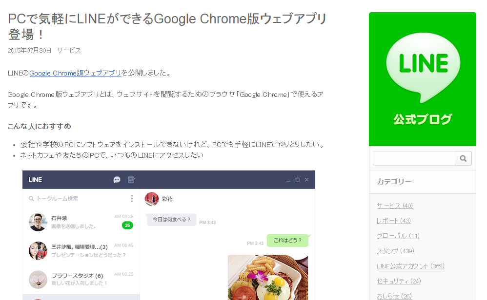Open the Google Chrome版ウェブアプリ link

pos(75,73)
